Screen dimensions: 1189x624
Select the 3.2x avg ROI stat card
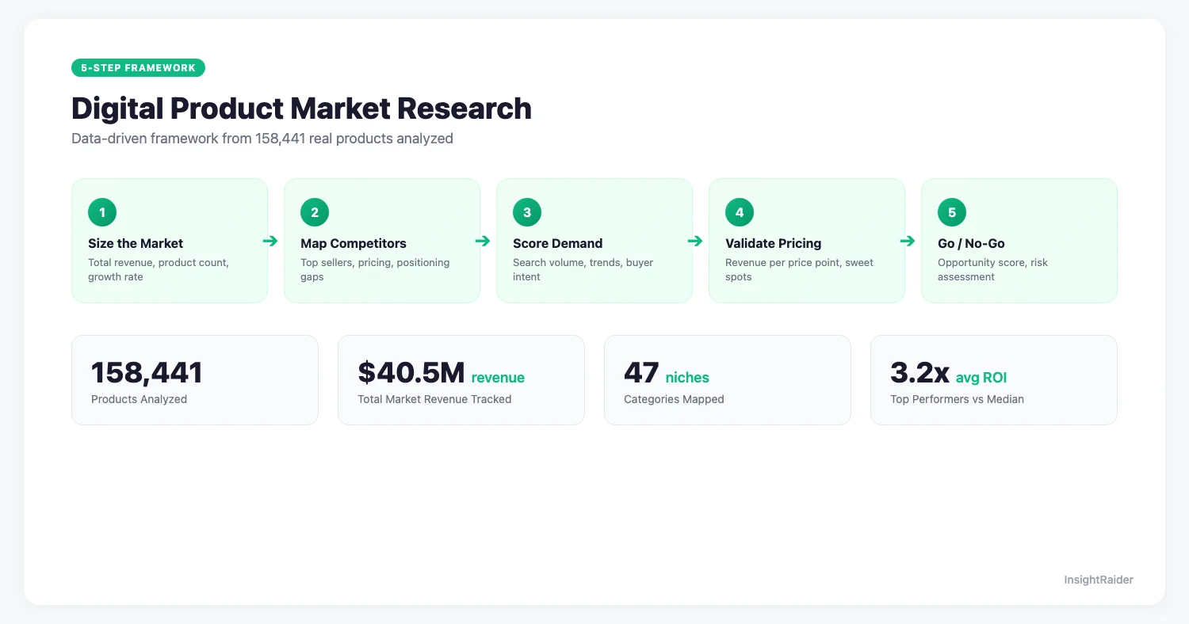[x=993, y=379]
